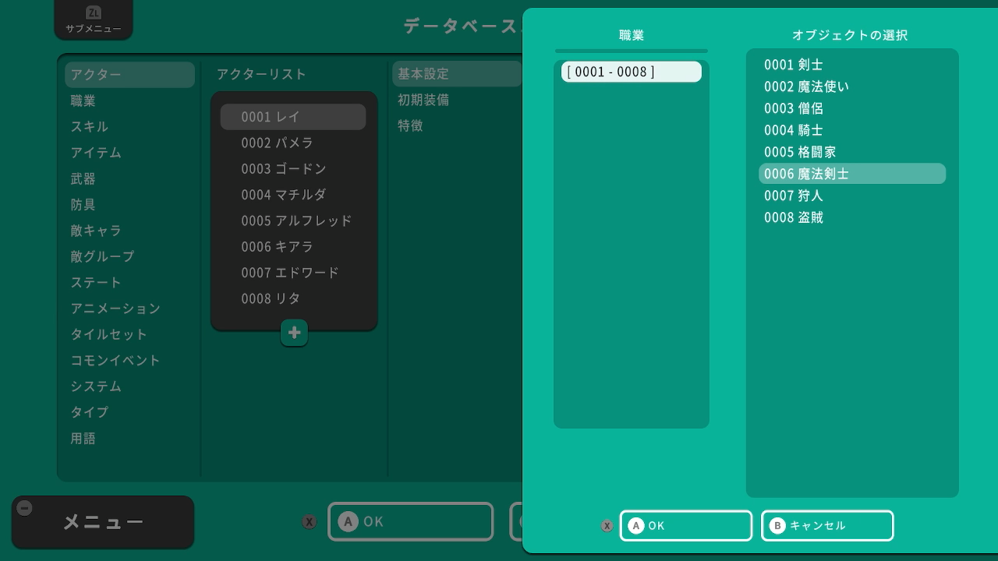Select actor 0005 アルフレッド
The width and height of the screenshot is (998, 561).
(296, 221)
